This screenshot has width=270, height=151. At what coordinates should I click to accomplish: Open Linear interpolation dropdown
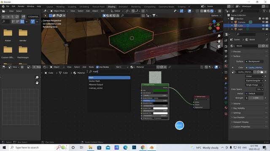(x=254, y=76)
